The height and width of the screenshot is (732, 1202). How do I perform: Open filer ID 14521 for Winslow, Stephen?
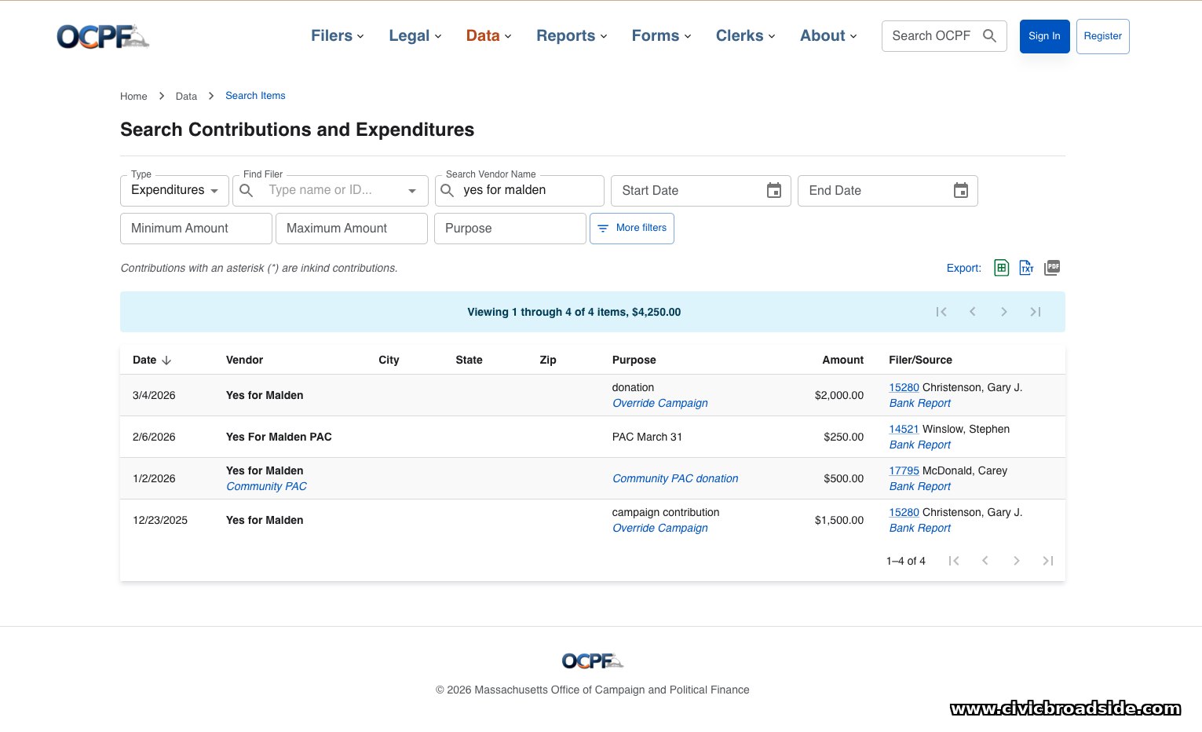[904, 430]
